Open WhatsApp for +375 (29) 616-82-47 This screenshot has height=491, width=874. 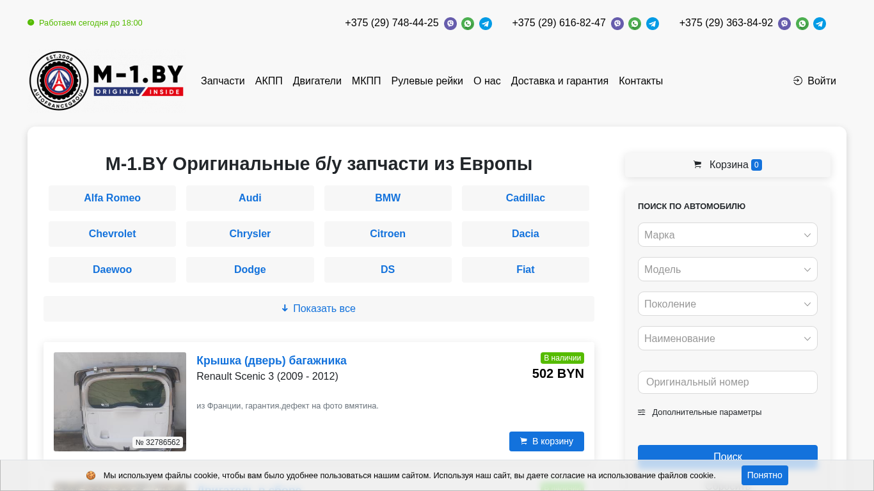[x=635, y=24]
